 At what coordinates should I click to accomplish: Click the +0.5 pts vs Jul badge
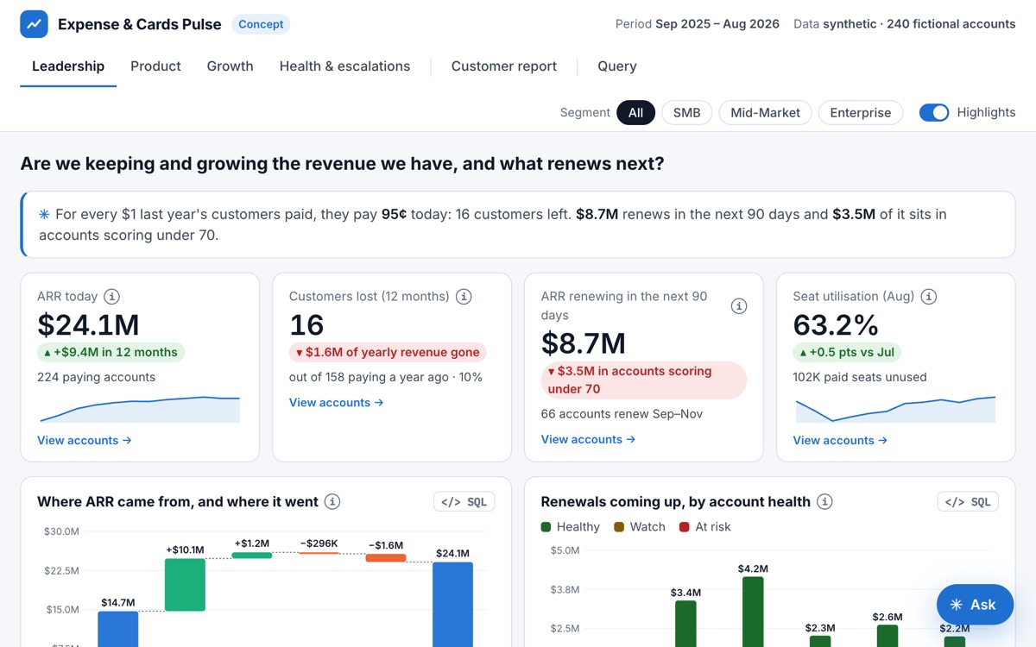click(847, 352)
